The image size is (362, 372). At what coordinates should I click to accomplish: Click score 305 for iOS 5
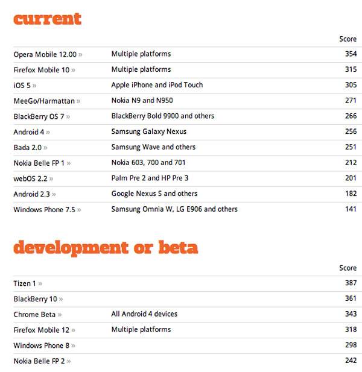click(x=351, y=85)
